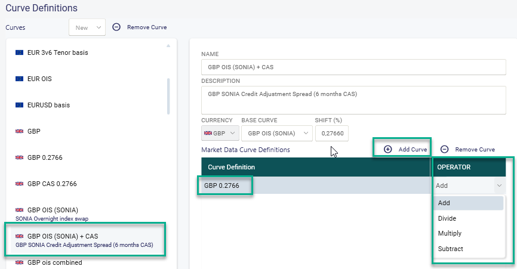This screenshot has height=269, width=517.
Task: Click SONIA Overnight index swap subtitle
Action: 52,219
